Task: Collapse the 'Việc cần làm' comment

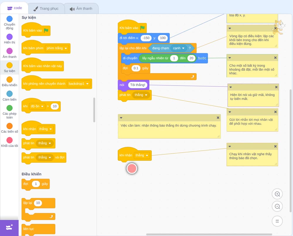Action: tap(121, 118)
